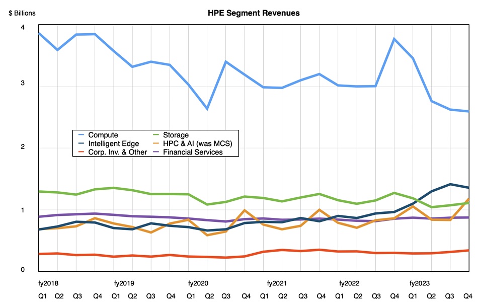Select the Corp. Inv. & Other legend entry
Image resolution: width=478 pixels, height=308 pixels.
tap(113, 152)
